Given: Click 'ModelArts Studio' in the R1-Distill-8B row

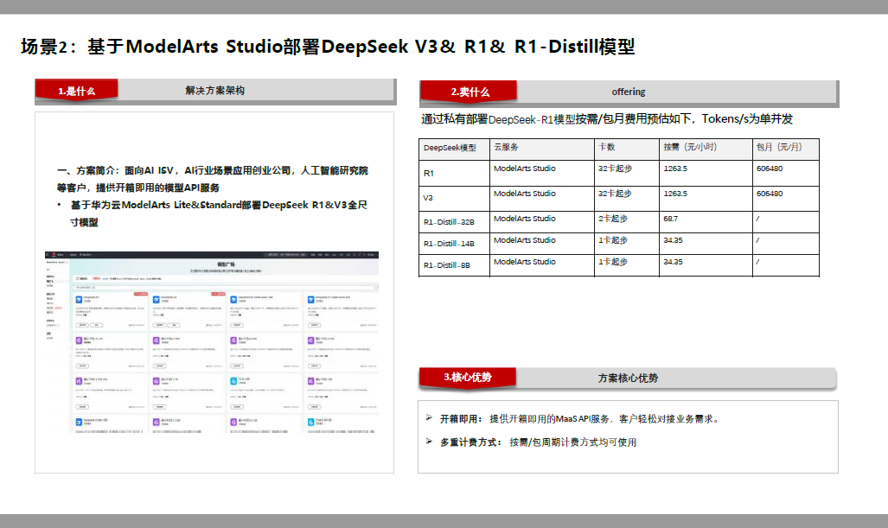Looking at the screenshot, I should (x=525, y=262).
